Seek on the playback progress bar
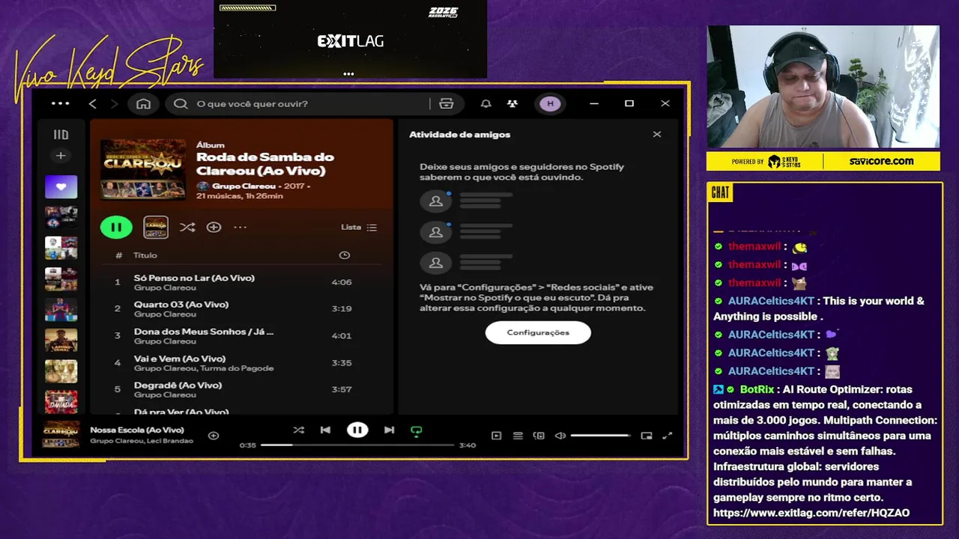 tap(357, 445)
